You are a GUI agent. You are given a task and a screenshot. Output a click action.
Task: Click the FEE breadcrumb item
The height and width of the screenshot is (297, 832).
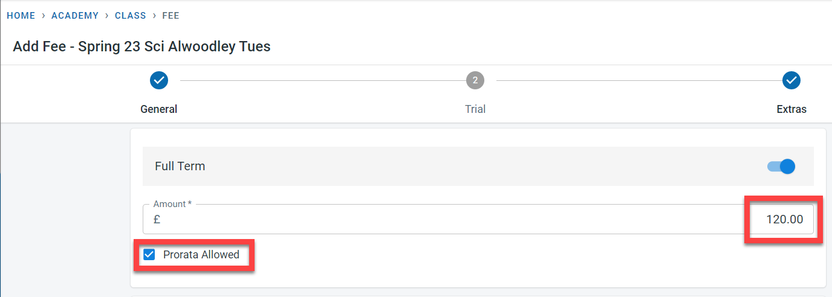pos(171,16)
